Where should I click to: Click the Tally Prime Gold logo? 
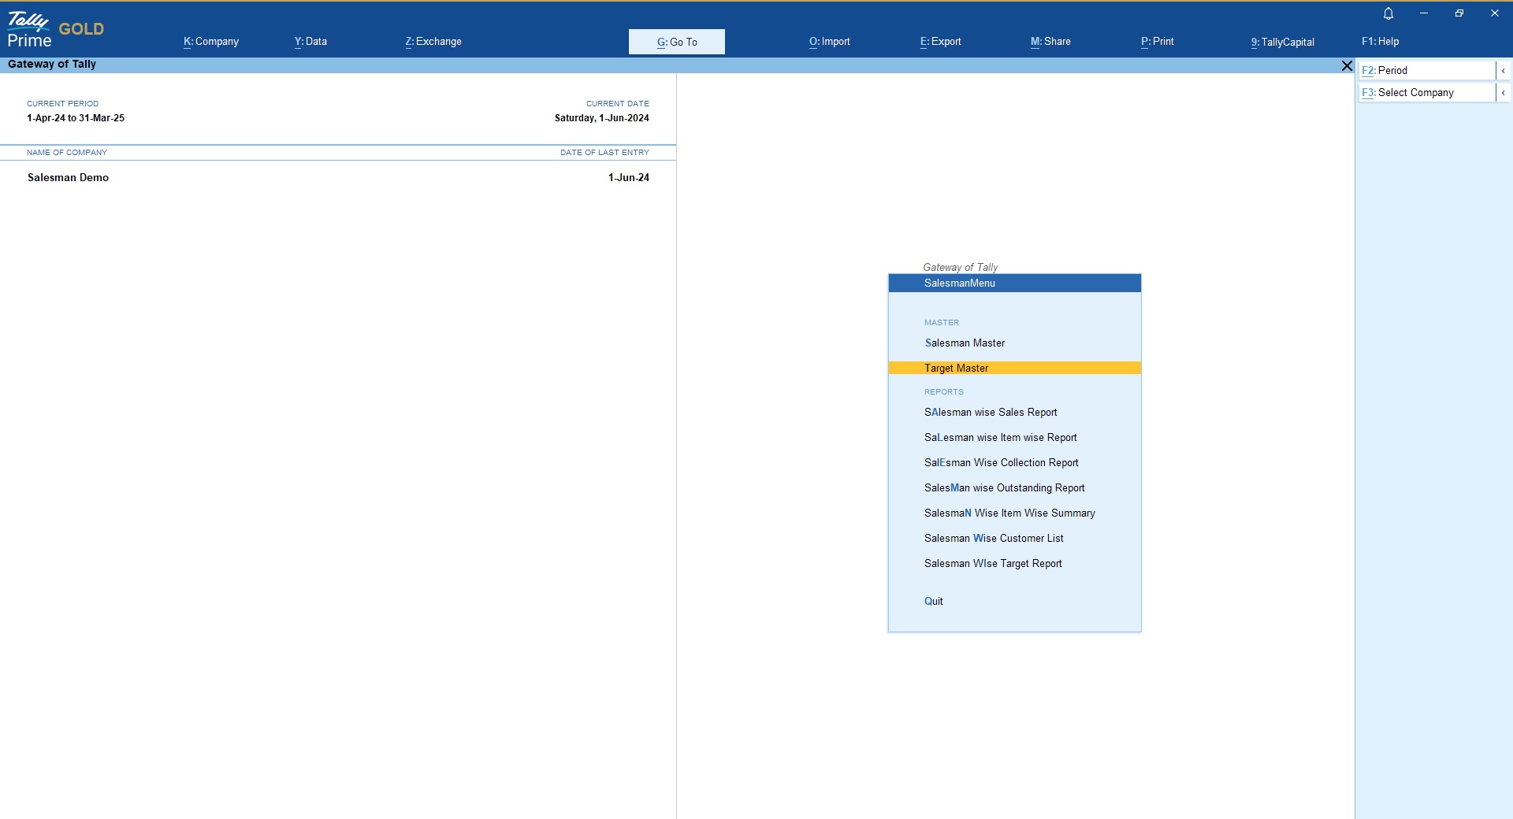coord(55,31)
